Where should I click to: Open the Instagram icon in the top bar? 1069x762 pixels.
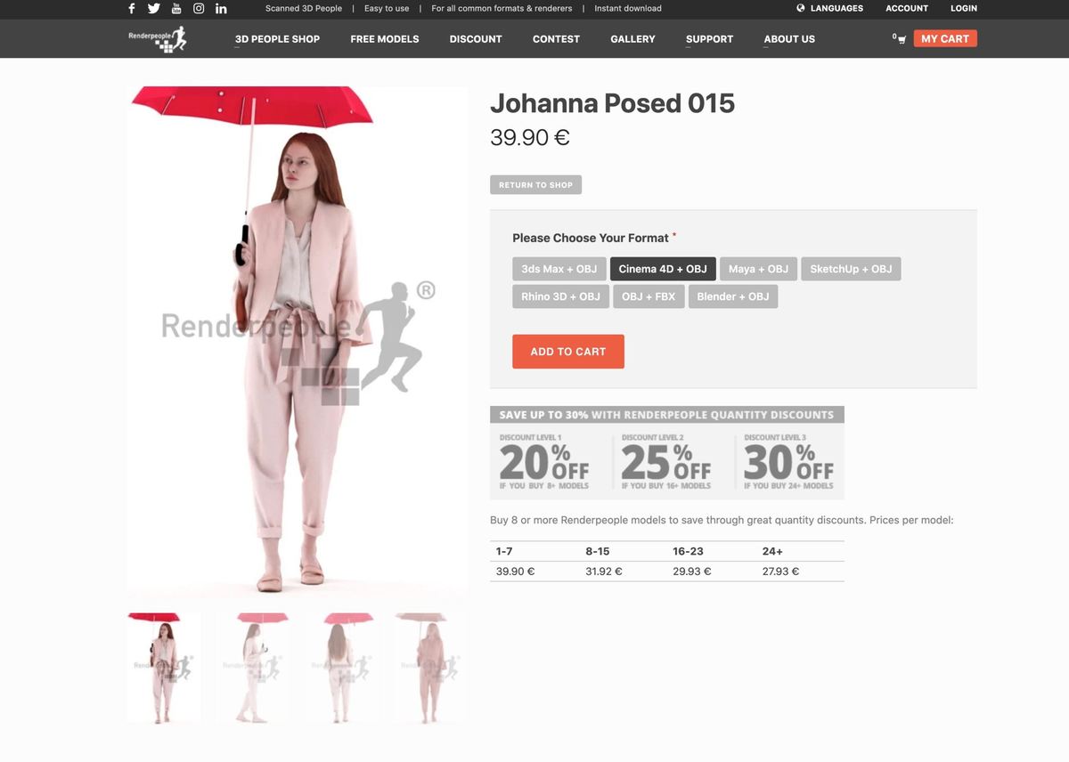(x=199, y=8)
